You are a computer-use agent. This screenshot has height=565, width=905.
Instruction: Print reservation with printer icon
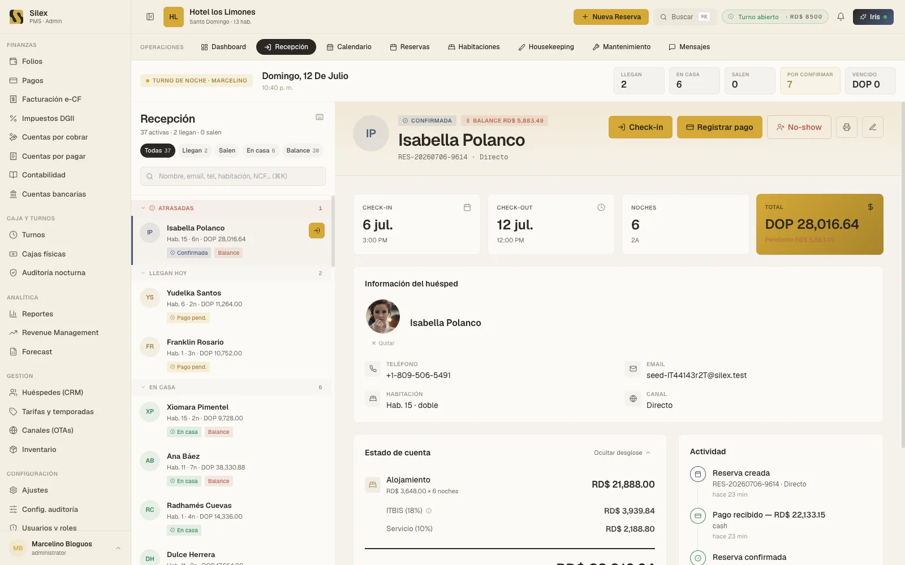(x=847, y=127)
